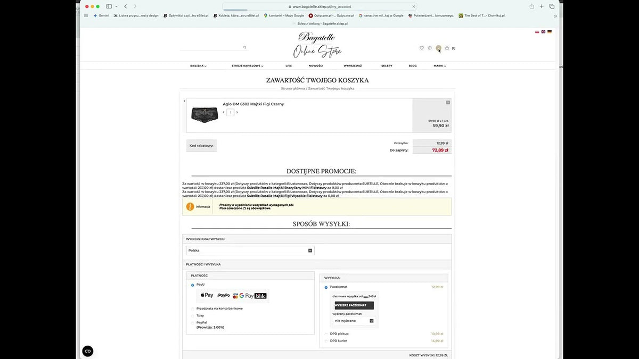The width and height of the screenshot is (639, 359).
Task: Switch language using British flag
Action: (543, 32)
